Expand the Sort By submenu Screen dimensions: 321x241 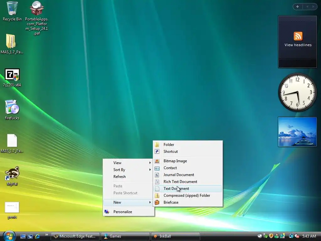point(129,170)
